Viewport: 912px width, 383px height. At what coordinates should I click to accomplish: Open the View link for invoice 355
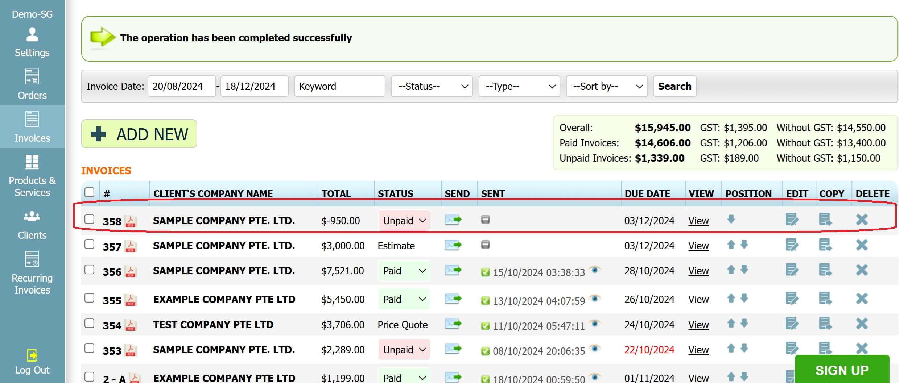point(698,300)
